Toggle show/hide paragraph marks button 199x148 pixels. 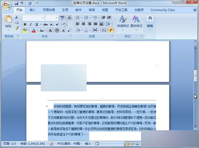[x=110, y=30]
